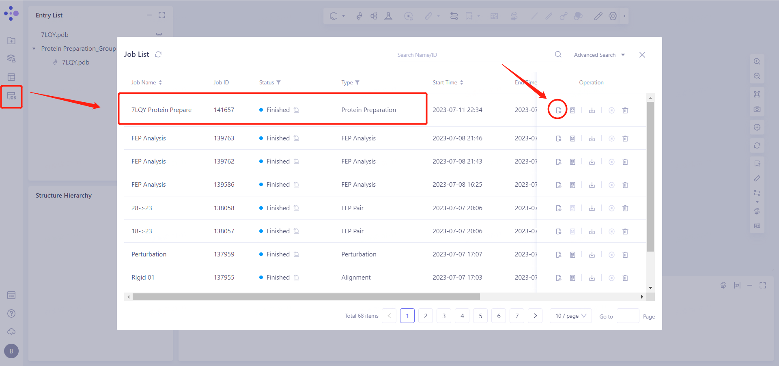Load results for 7LQY Protein Prepare job

pos(558,110)
